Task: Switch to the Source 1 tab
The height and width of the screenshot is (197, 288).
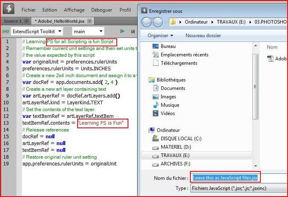Action: click(x=11, y=21)
